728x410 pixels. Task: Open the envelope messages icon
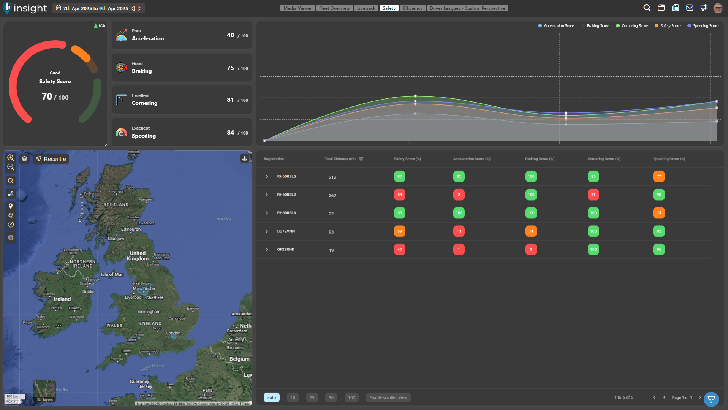(690, 8)
